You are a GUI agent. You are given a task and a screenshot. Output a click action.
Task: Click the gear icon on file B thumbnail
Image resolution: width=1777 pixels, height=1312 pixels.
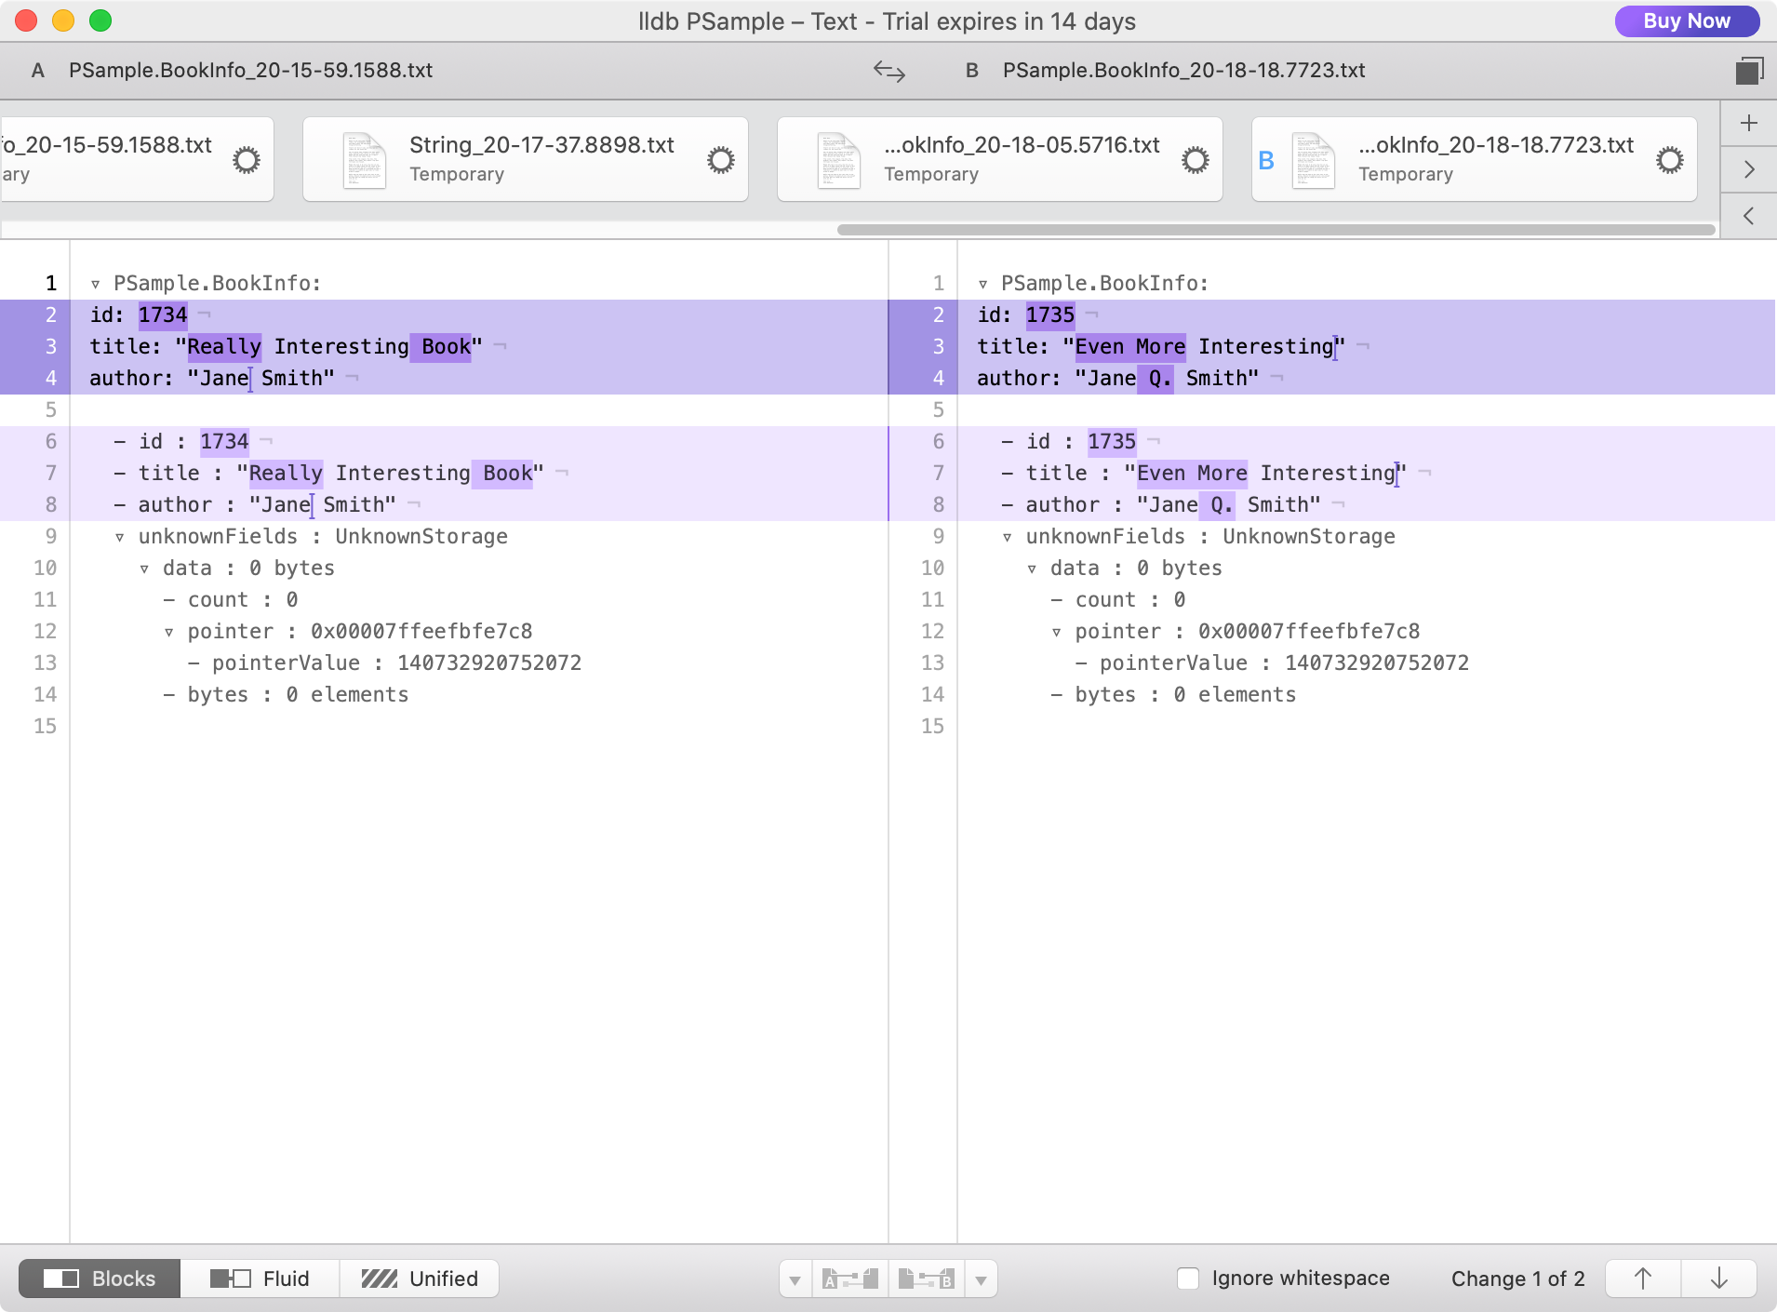[x=1669, y=160]
